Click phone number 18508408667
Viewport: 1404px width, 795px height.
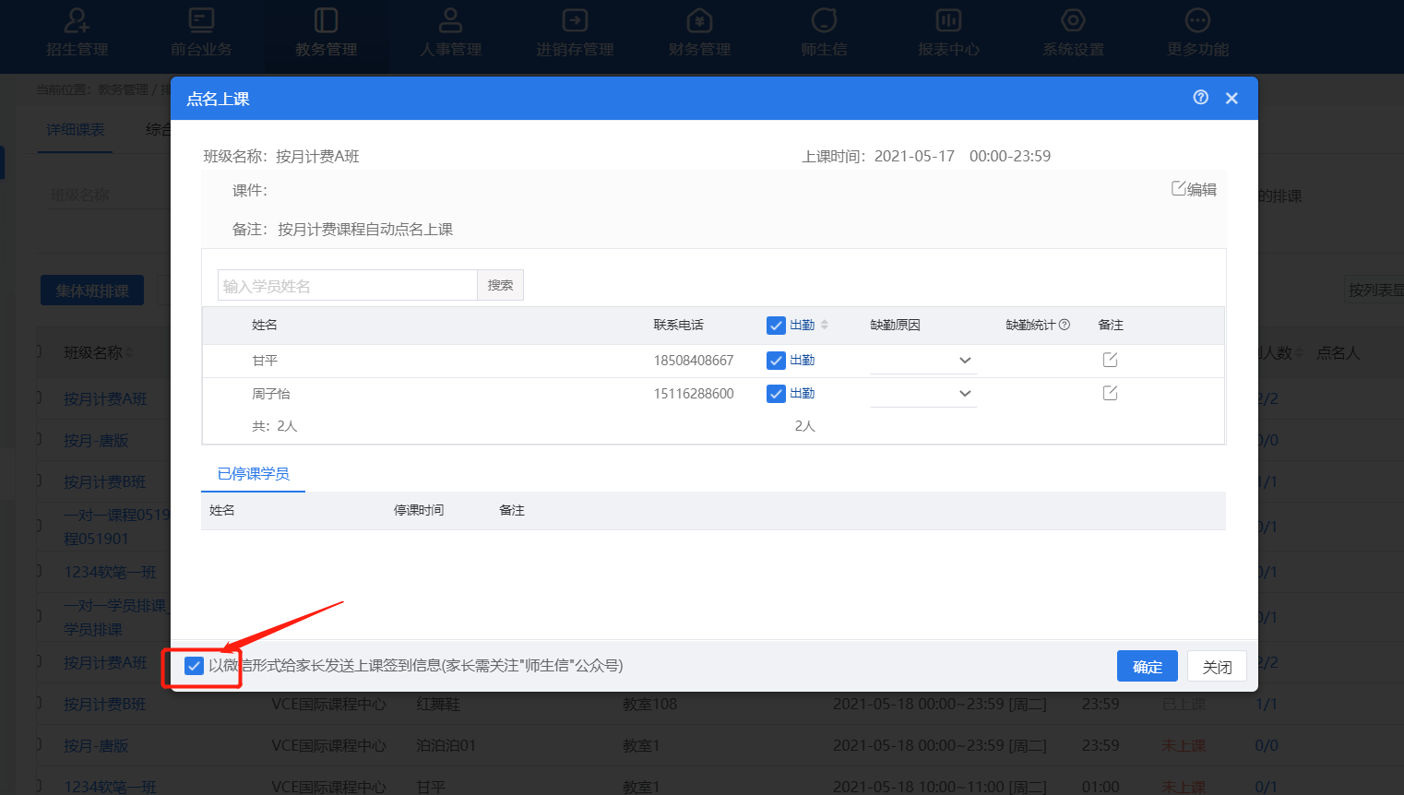694,361
